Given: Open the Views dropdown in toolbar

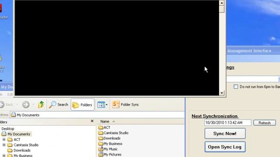Looking at the screenshot, I should [102, 105].
